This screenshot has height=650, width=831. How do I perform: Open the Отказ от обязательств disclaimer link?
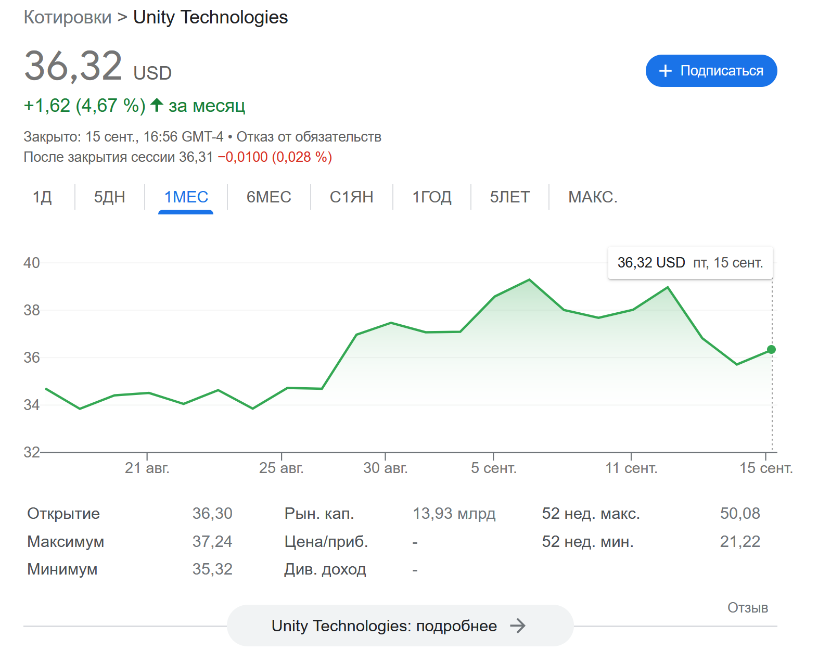pos(309,137)
